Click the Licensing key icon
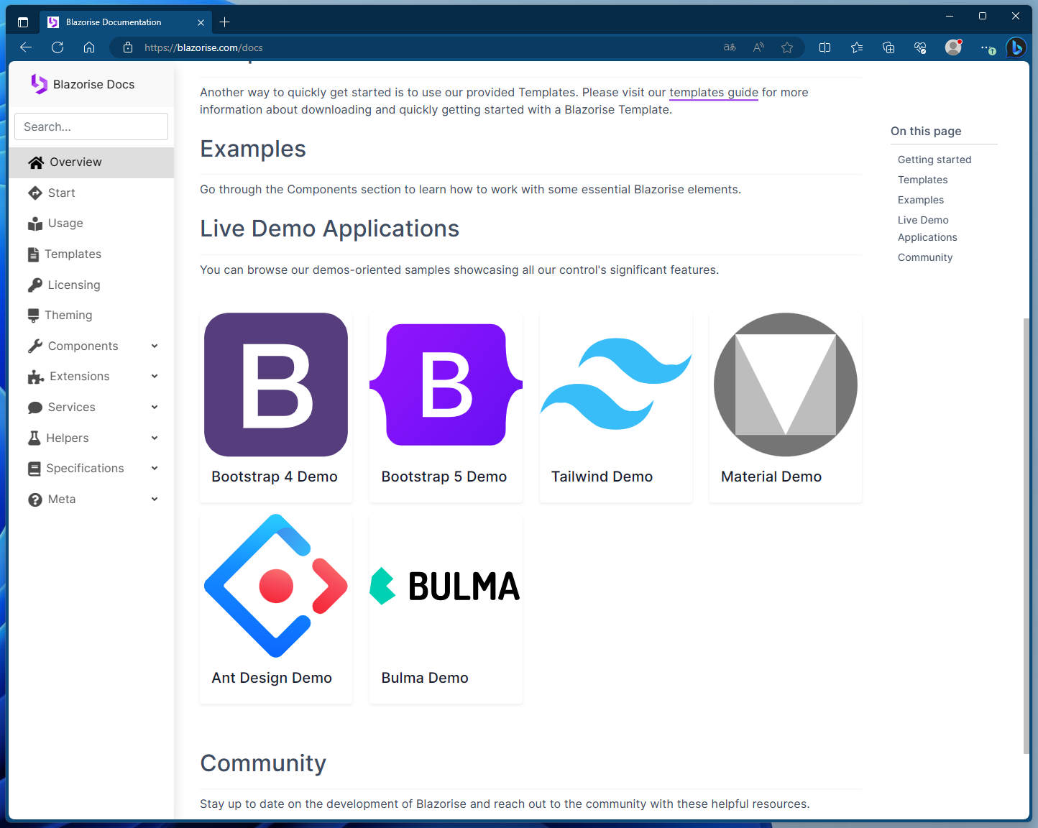This screenshot has height=828, width=1038. (35, 285)
